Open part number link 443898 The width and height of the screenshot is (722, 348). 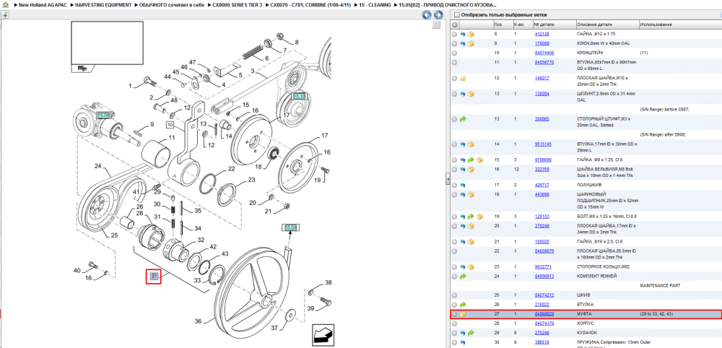(x=542, y=194)
